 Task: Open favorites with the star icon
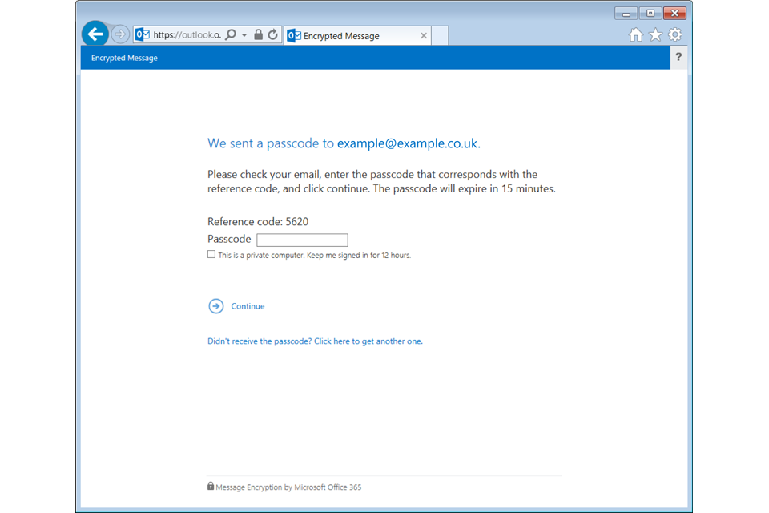coord(655,34)
